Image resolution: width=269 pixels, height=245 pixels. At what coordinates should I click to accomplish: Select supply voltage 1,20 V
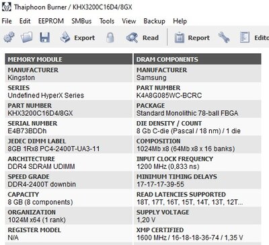(146, 220)
